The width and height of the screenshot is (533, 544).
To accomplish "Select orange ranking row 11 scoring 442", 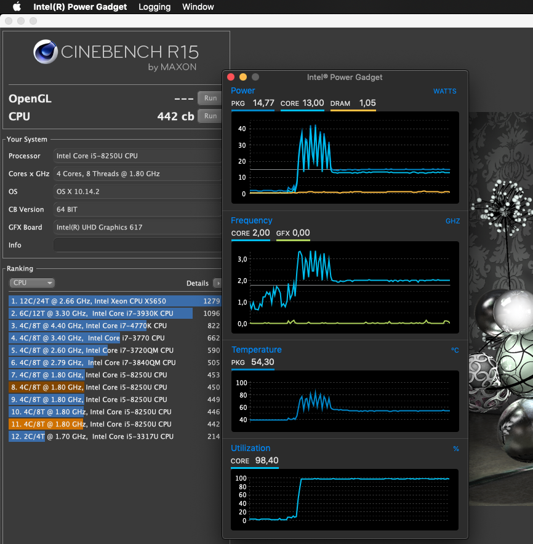I will pyautogui.click(x=115, y=424).
